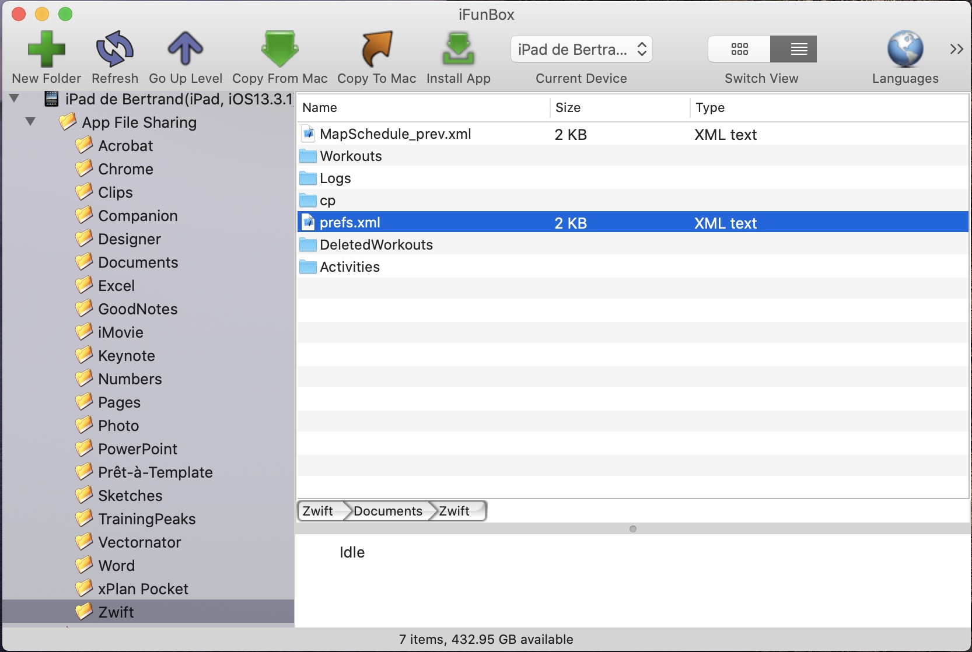This screenshot has width=972, height=652.
Task: Open the Current Device dropdown
Action: 582,49
